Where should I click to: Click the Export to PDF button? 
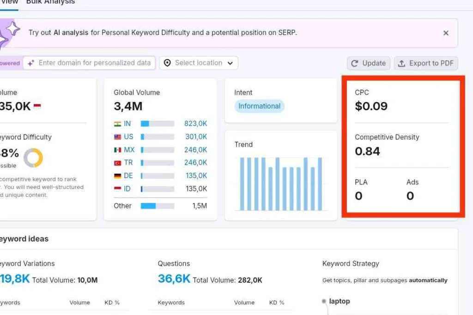(425, 63)
